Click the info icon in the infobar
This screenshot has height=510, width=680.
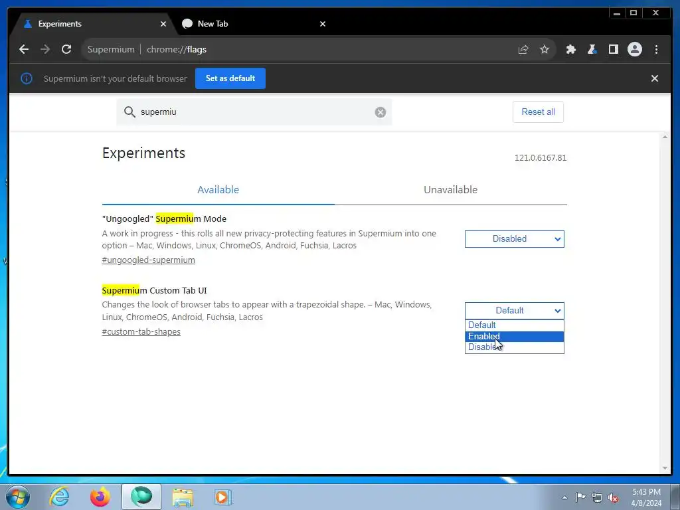[x=27, y=78]
